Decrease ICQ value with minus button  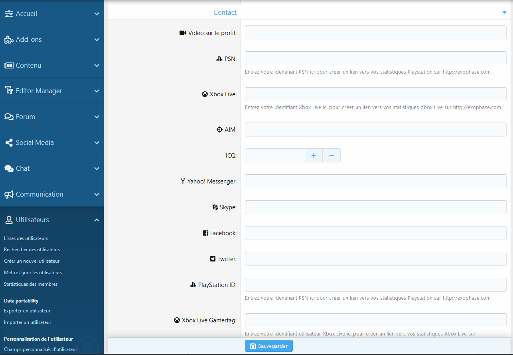(x=331, y=156)
